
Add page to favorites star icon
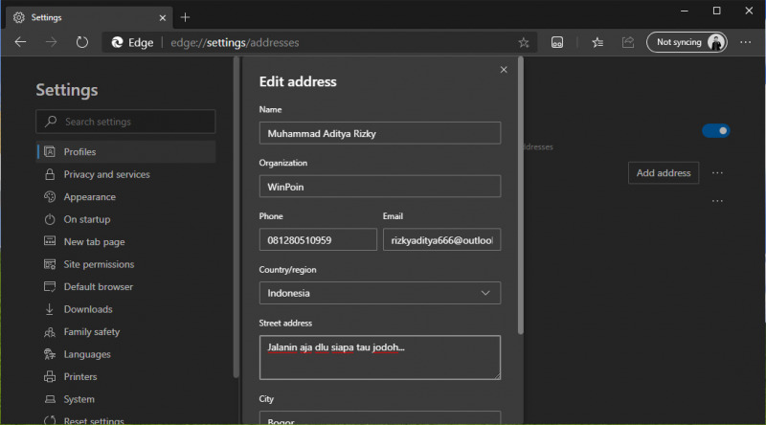click(524, 42)
